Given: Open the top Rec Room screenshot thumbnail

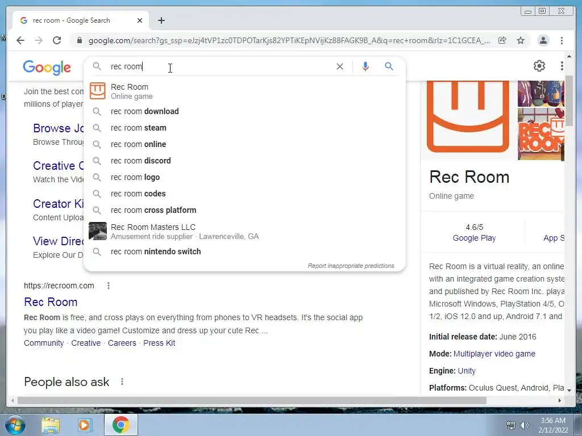Looking at the screenshot, I should coord(541,94).
